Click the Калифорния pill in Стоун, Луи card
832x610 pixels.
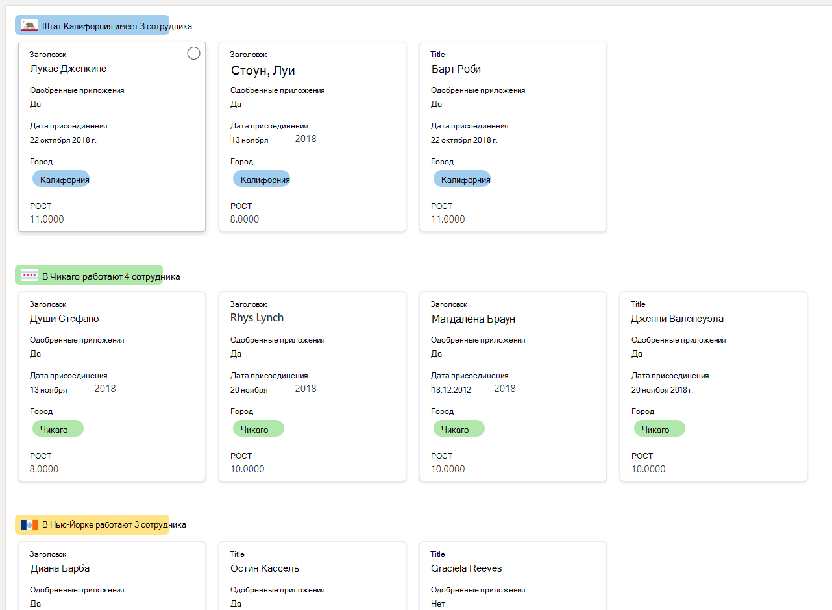coord(262,179)
